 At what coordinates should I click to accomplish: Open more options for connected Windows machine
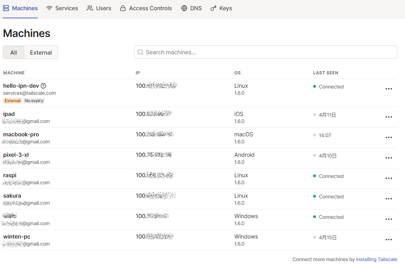tap(389, 219)
